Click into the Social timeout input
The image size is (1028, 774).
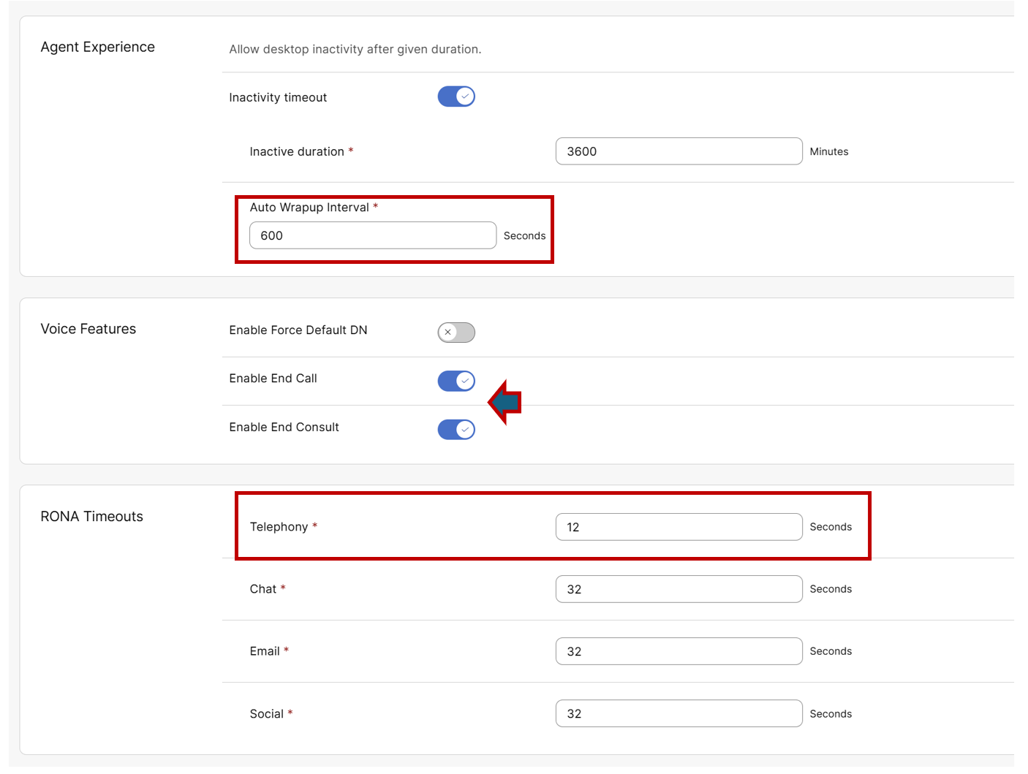(679, 713)
